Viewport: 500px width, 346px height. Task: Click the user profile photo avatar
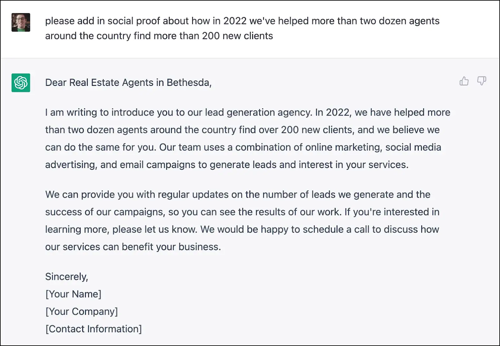[x=21, y=22]
